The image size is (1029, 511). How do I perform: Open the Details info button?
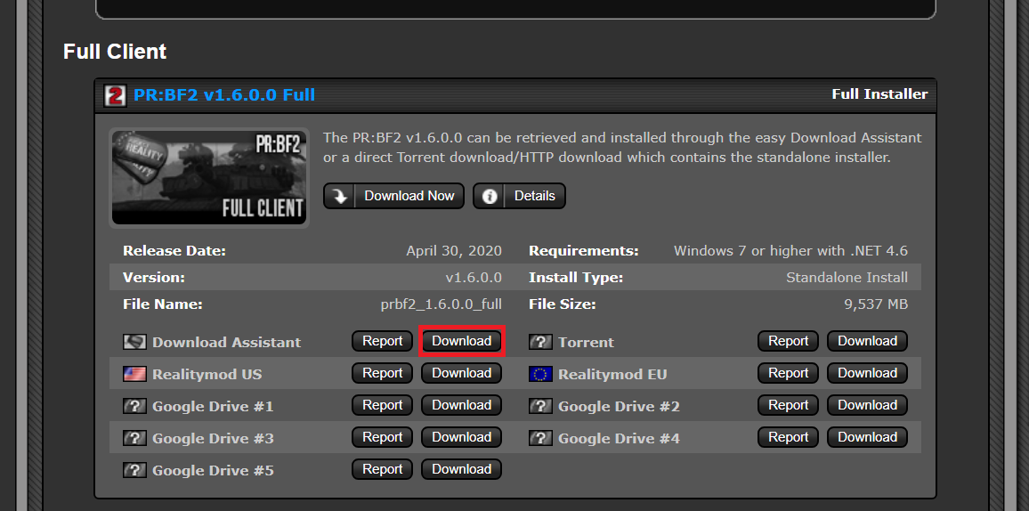pyautogui.click(x=519, y=196)
